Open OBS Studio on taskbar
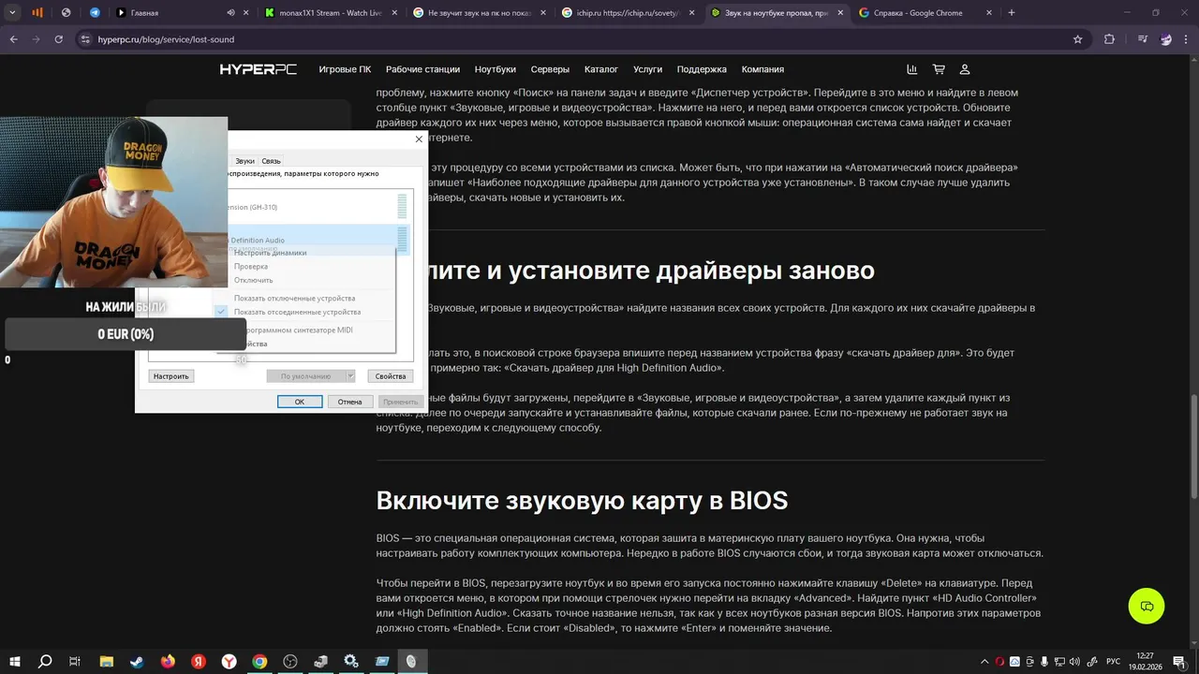1199x674 pixels. click(x=290, y=661)
